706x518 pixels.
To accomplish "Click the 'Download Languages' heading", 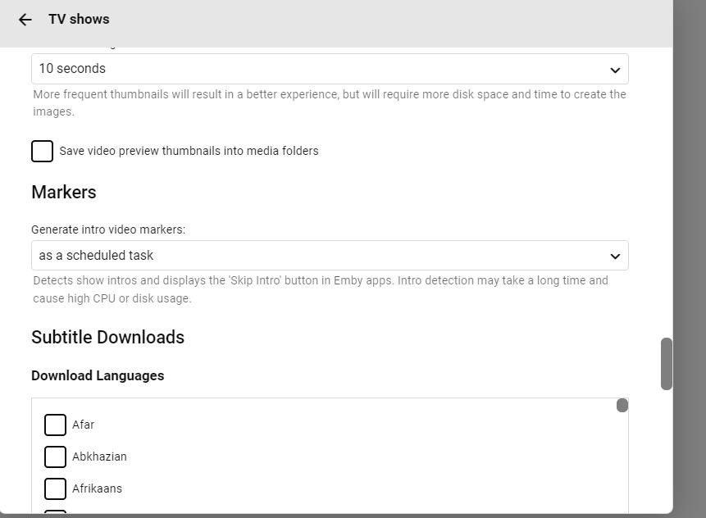I will 98,375.
